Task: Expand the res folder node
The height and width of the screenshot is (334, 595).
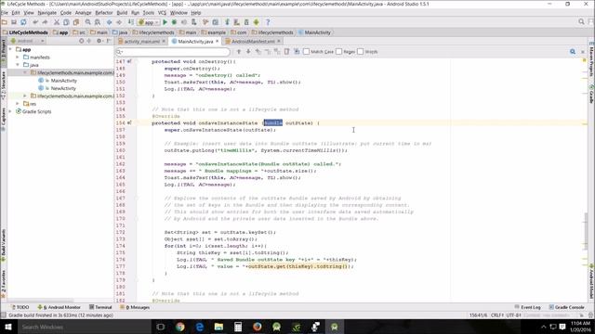Action: (x=18, y=103)
